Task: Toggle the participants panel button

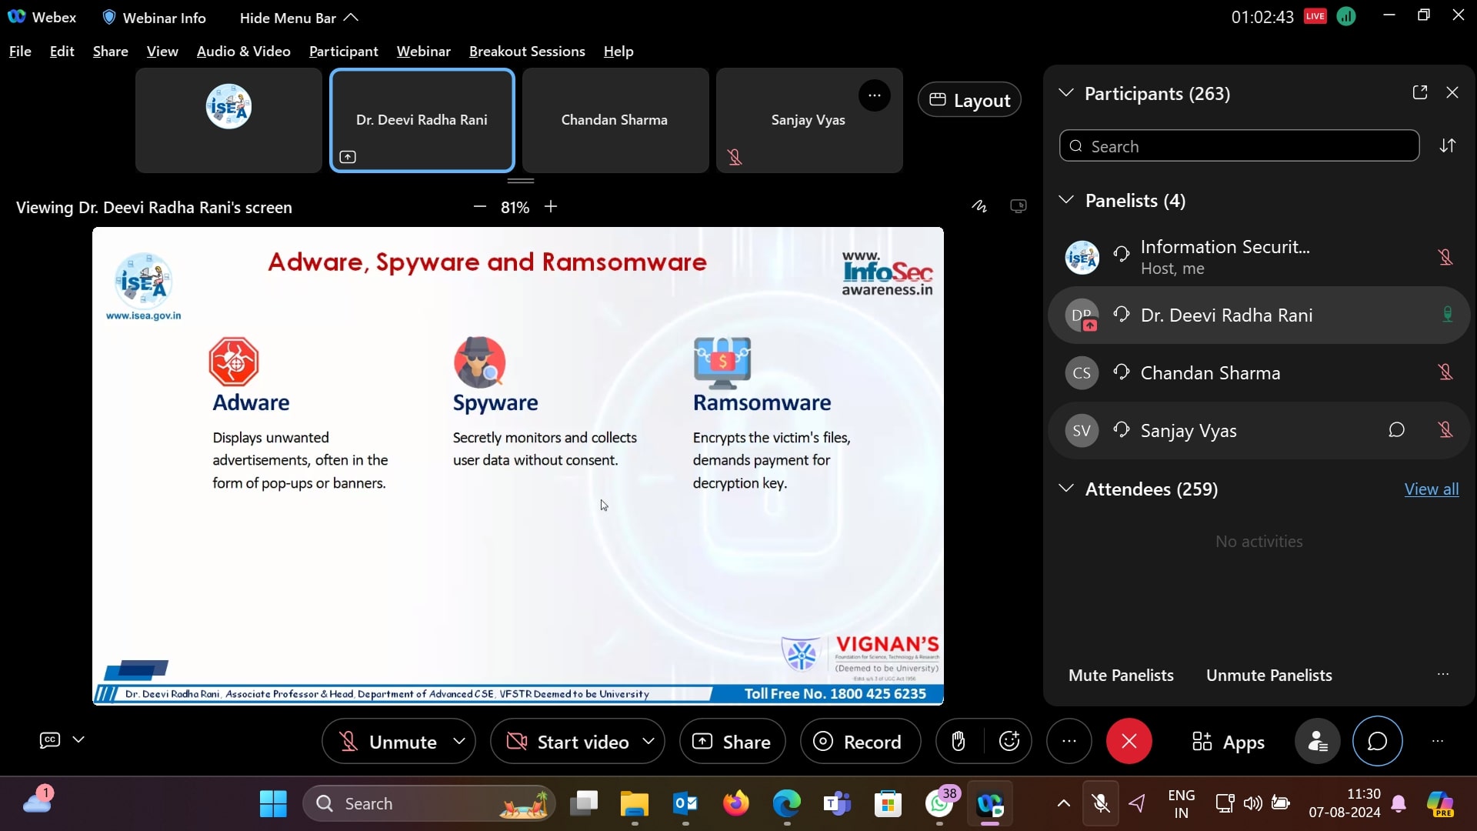Action: coord(1317,741)
